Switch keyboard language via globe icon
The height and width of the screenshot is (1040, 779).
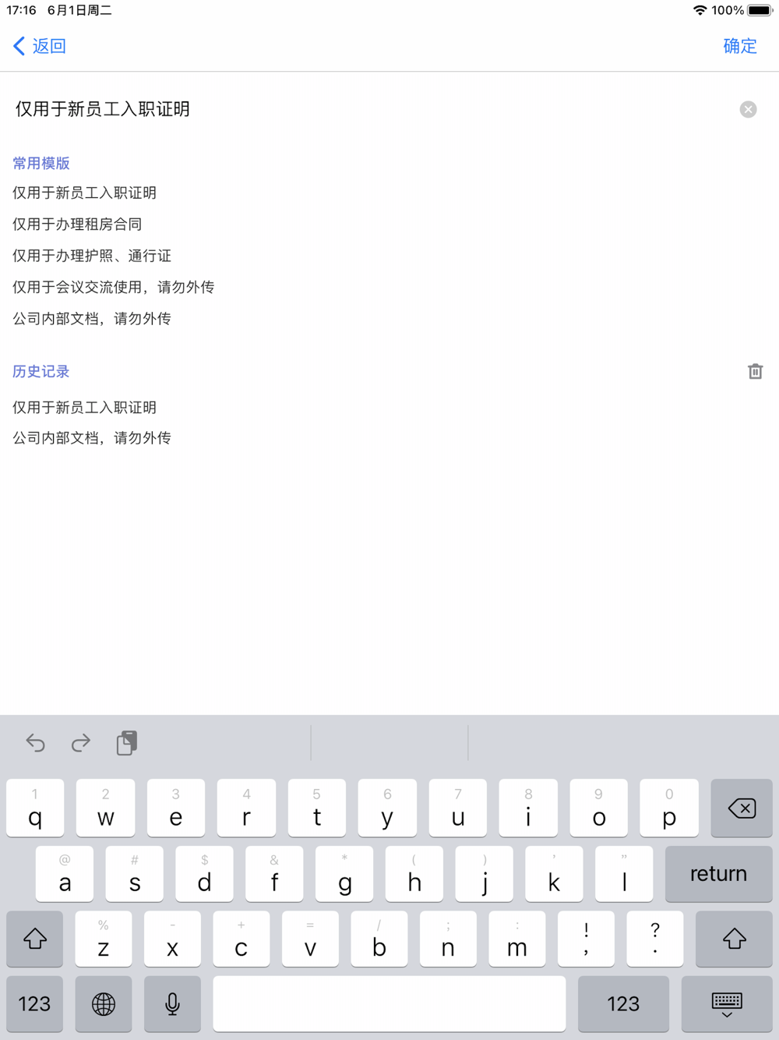click(x=104, y=1004)
